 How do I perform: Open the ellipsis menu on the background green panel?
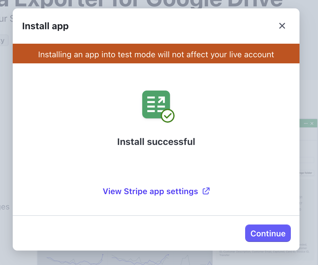click(306, 123)
